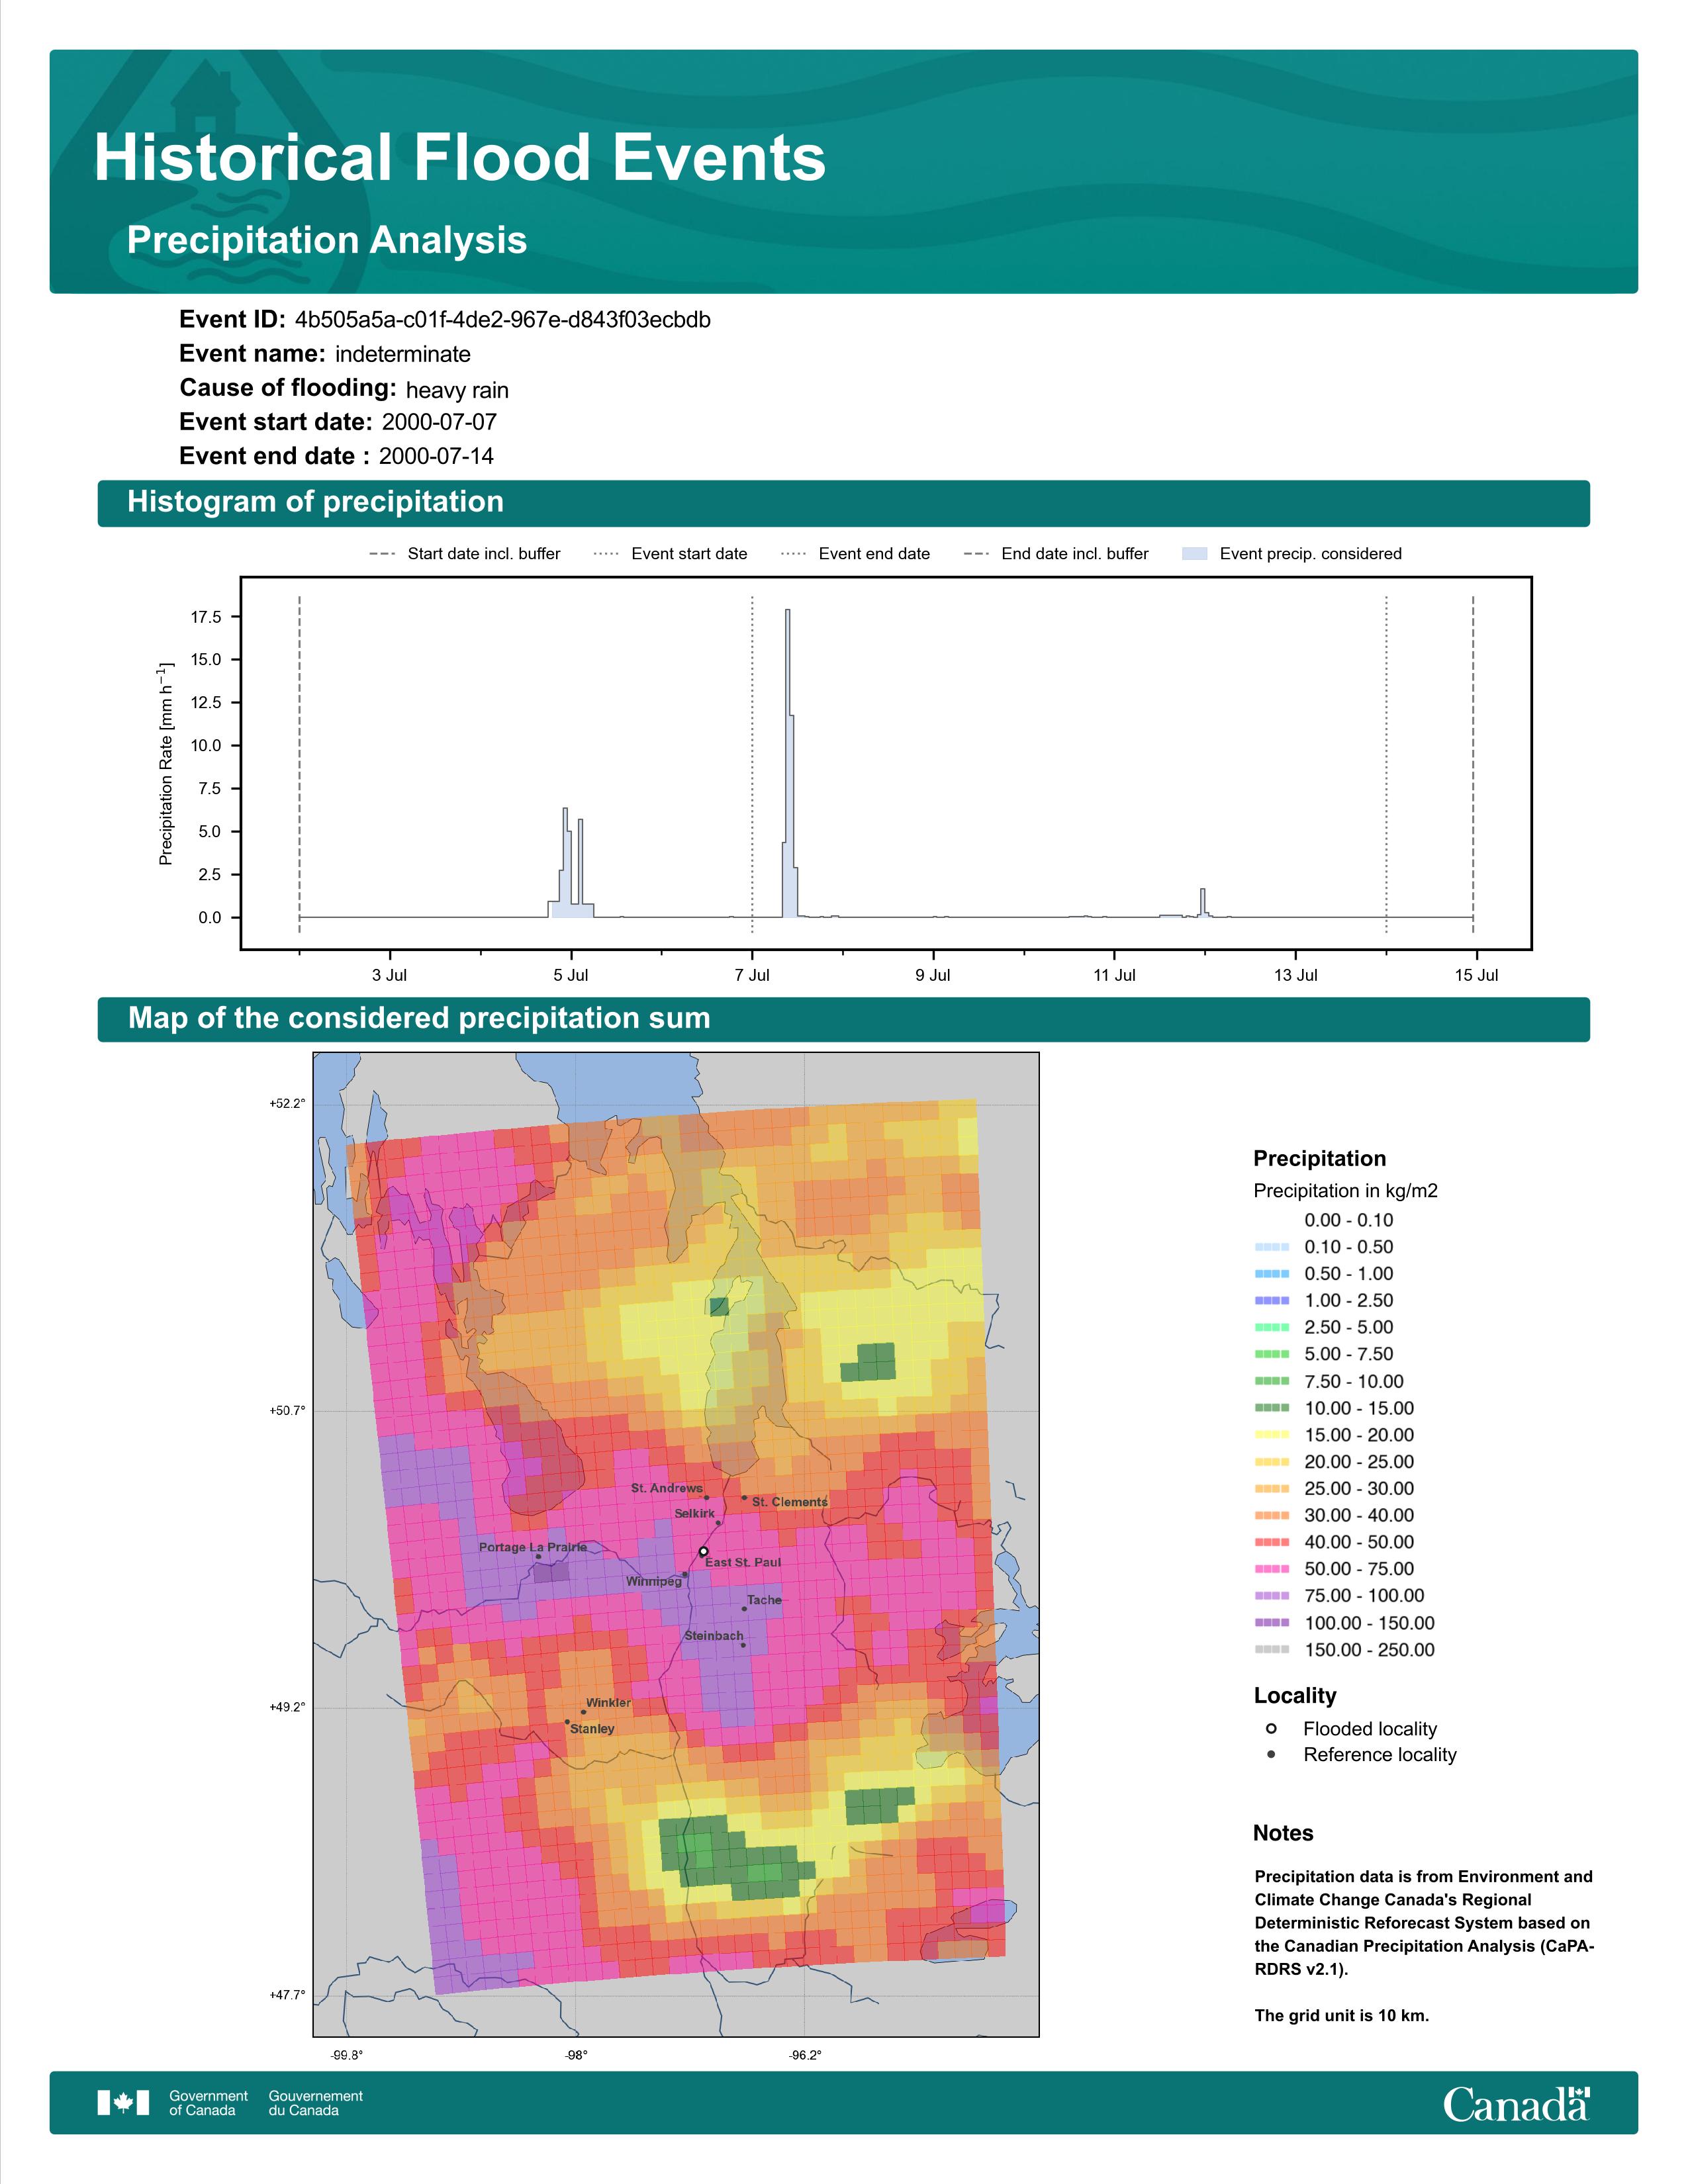The image size is (1688, 2184).
Task: Click the 75.00 - 100.00 precipitation swatch
Action: 1272,1596
